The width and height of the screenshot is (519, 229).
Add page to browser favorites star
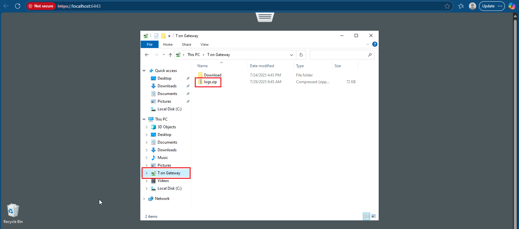pos(447,6)
